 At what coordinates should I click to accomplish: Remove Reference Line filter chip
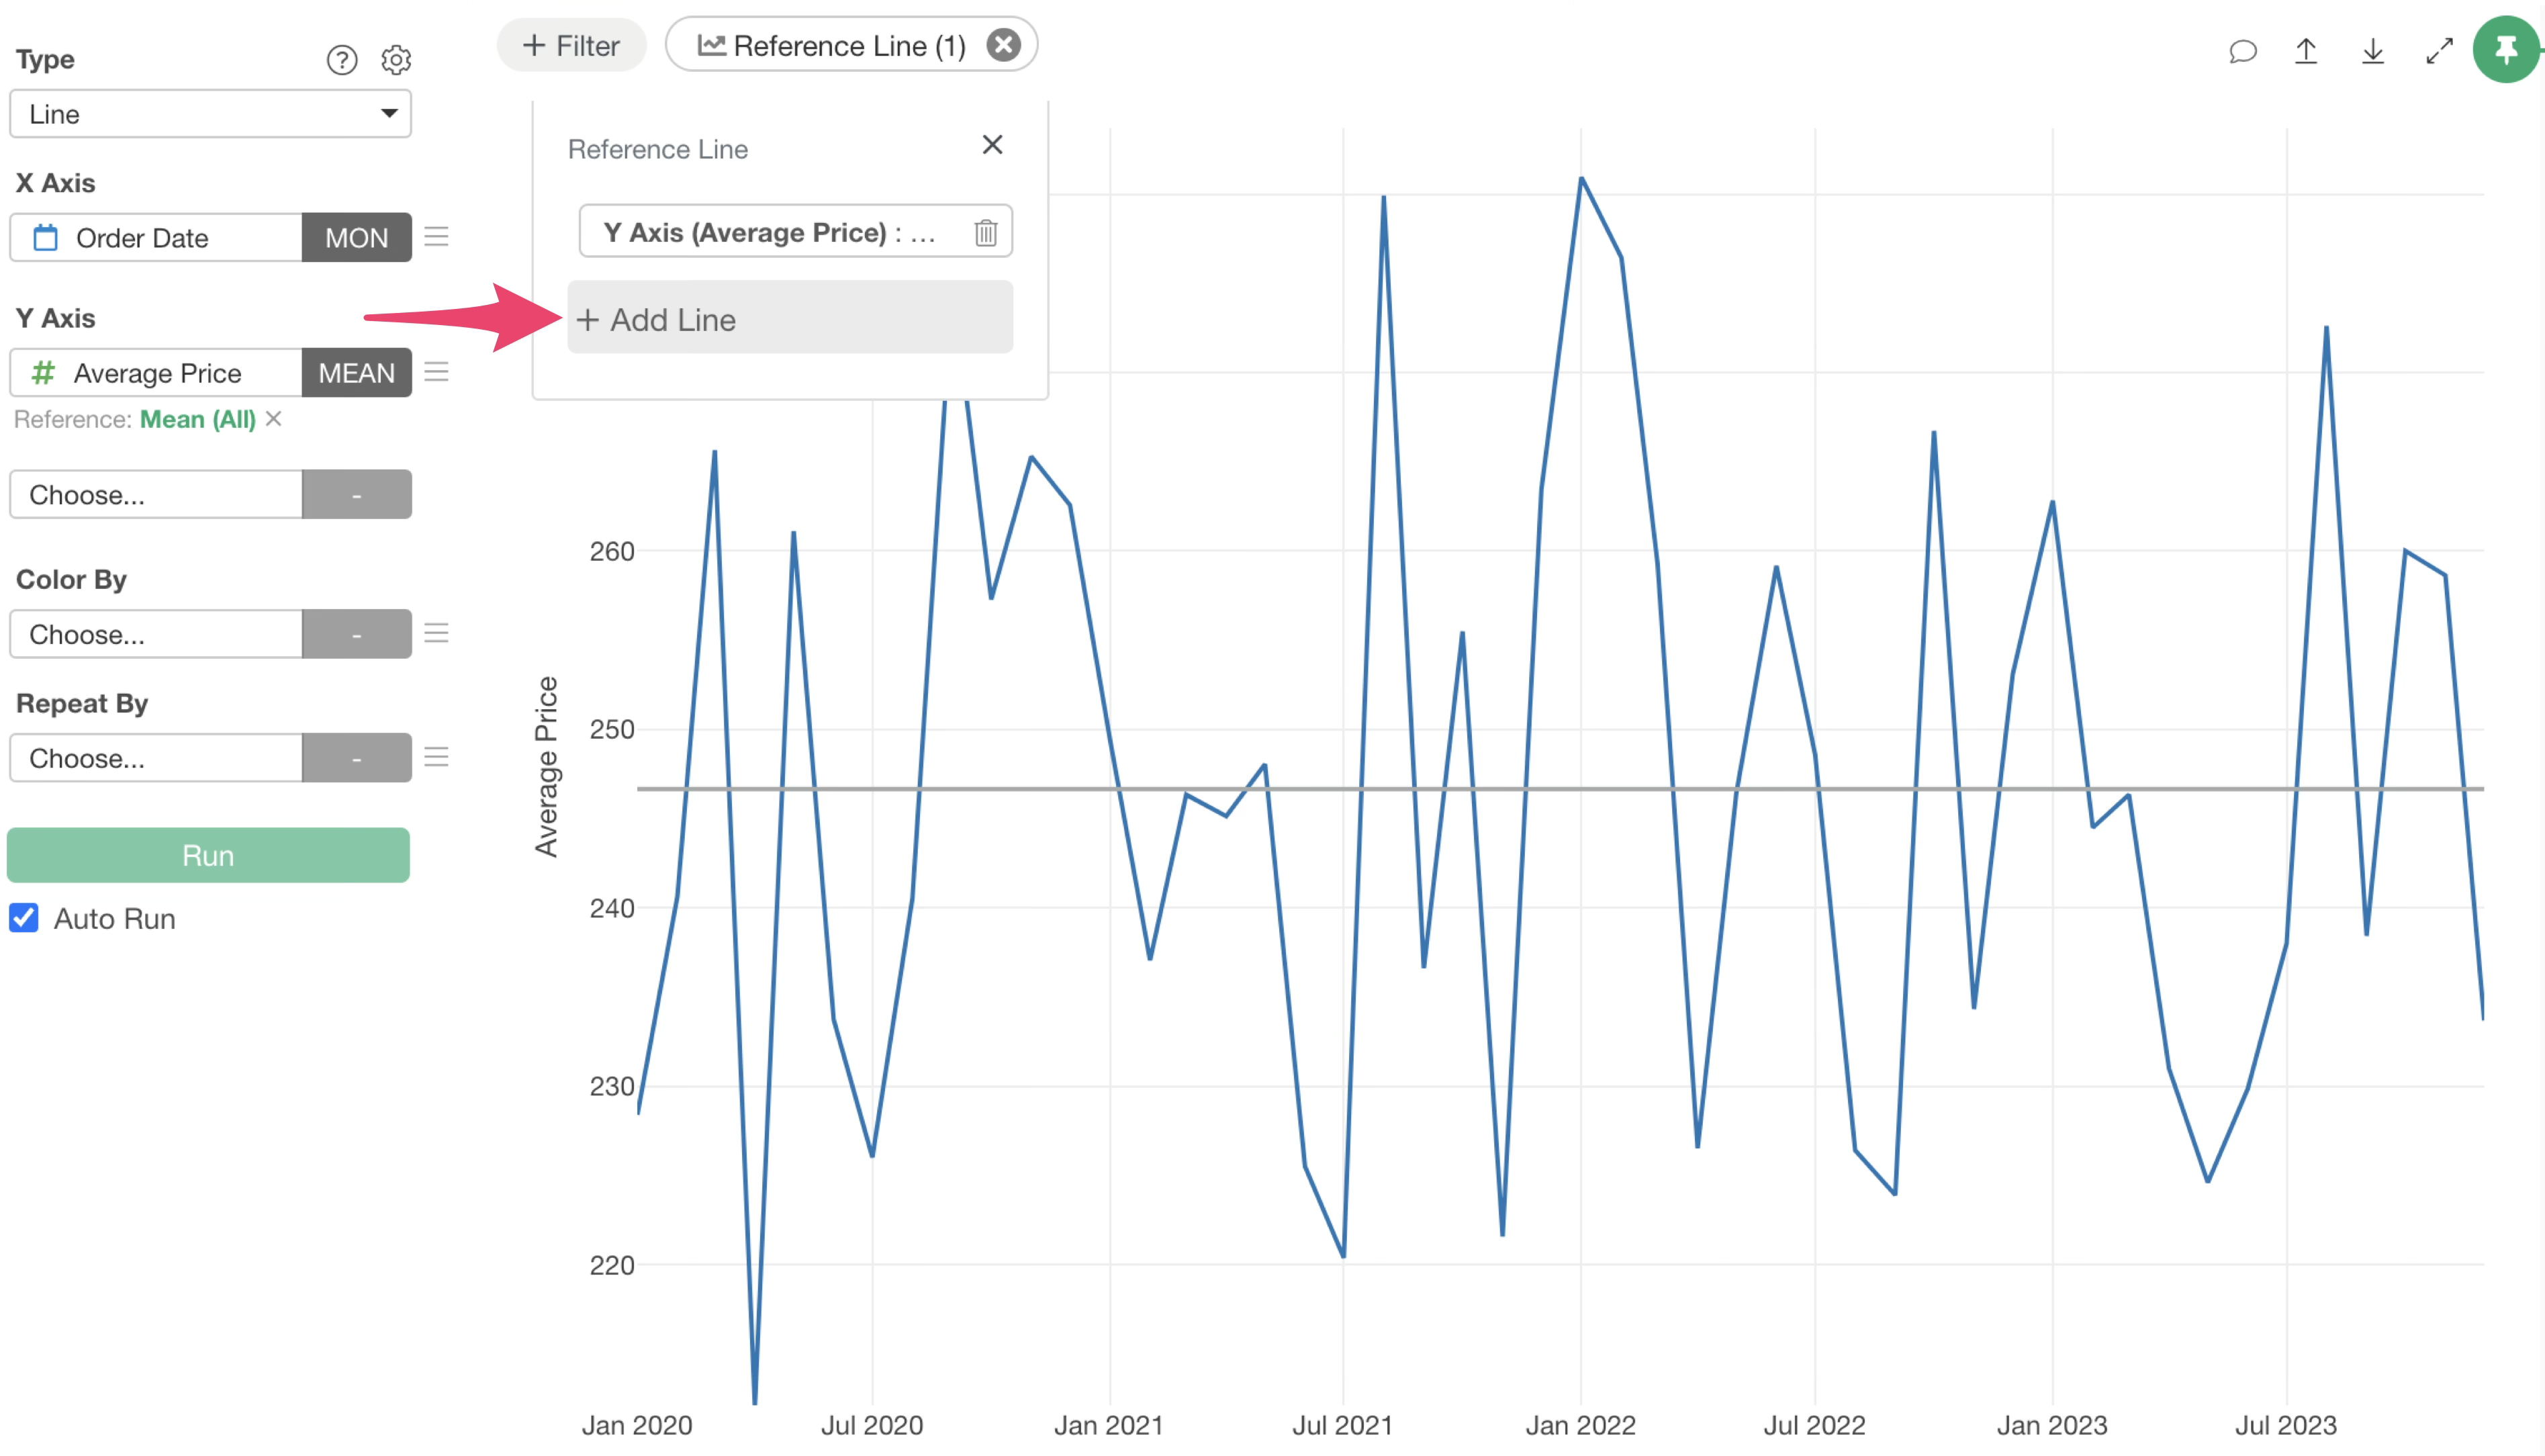click(1003, 45)
